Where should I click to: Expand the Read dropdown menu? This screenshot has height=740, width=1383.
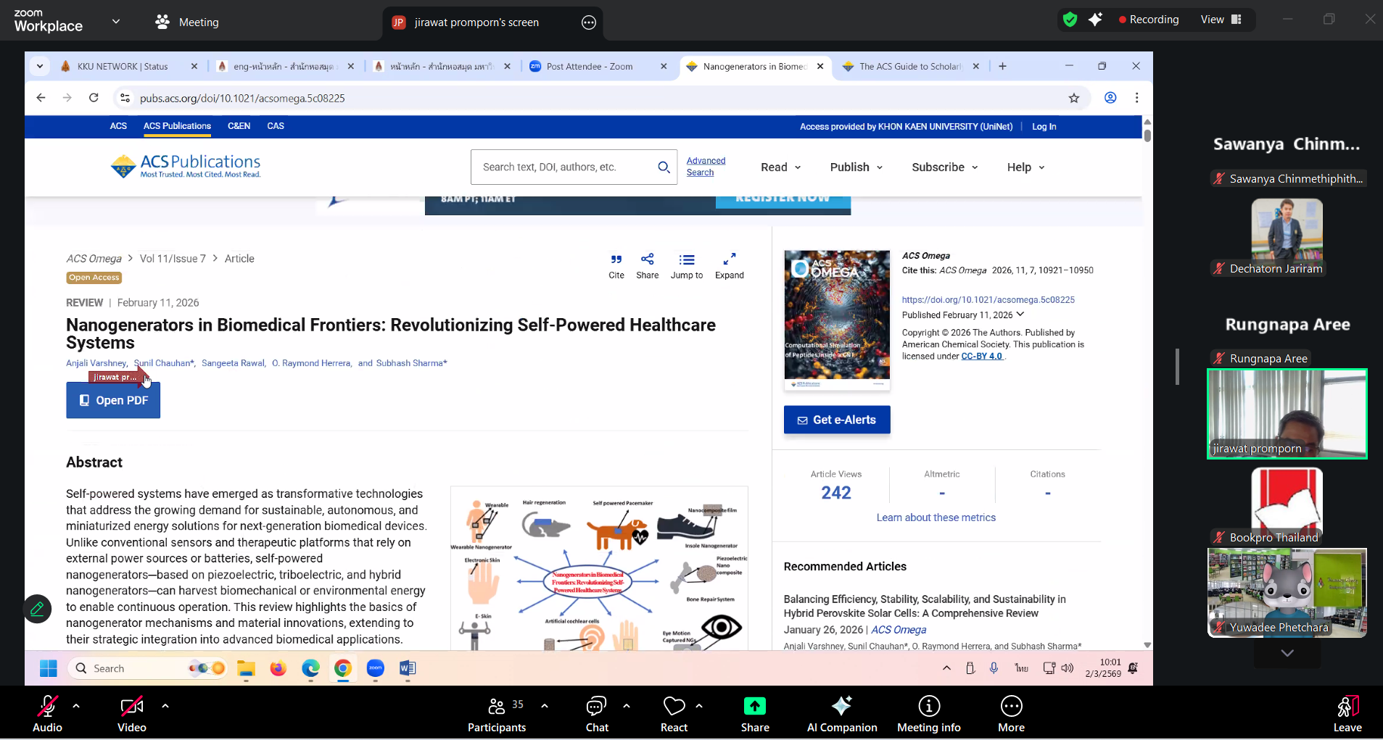(x=780, y=167)
